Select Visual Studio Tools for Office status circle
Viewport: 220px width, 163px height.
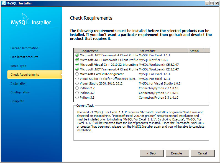[x=77, y=79]
